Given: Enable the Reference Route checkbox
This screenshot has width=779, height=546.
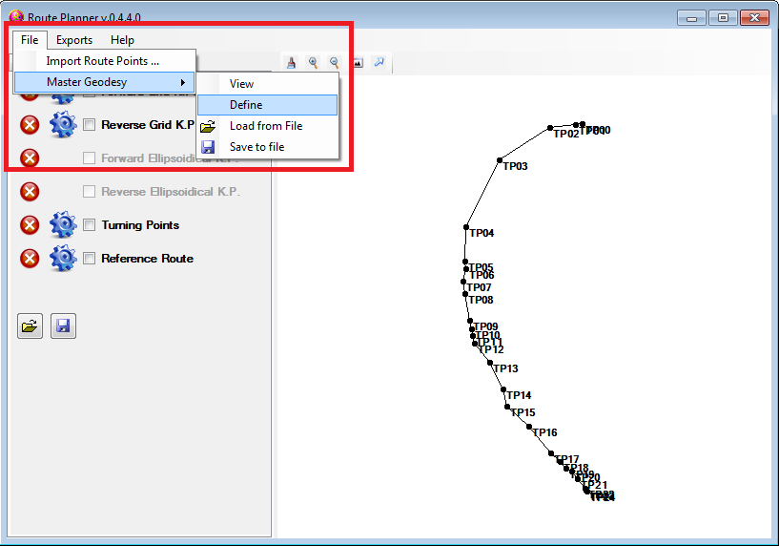Looking at the screenshot, I should coord(89,258).
